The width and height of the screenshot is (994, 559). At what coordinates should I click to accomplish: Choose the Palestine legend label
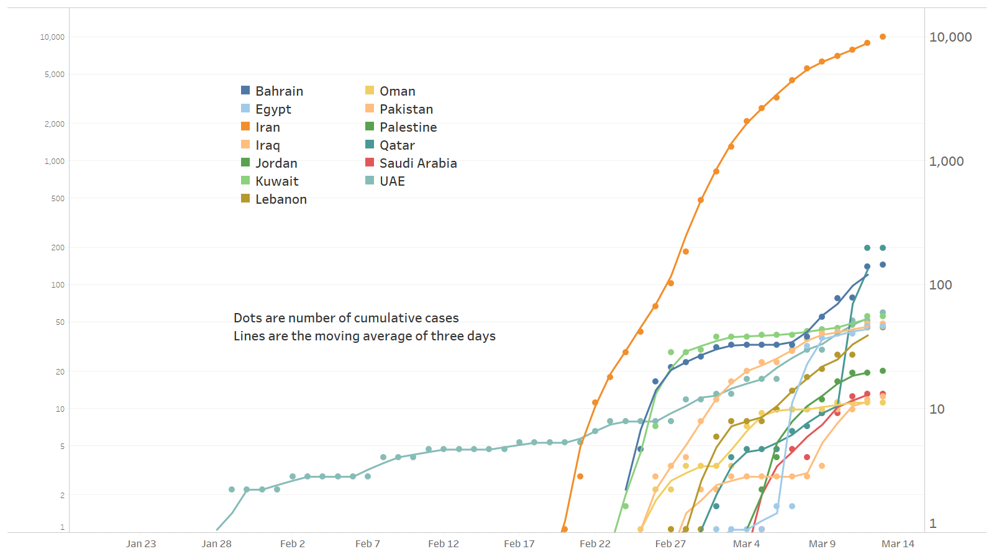408,127
